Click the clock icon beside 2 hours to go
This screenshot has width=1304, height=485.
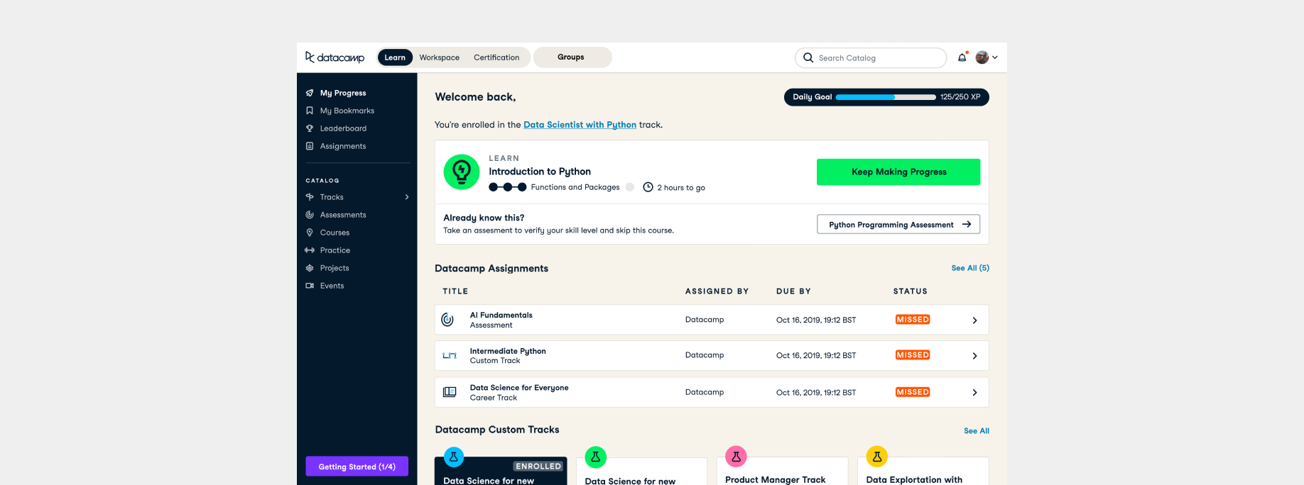[648, 187]
